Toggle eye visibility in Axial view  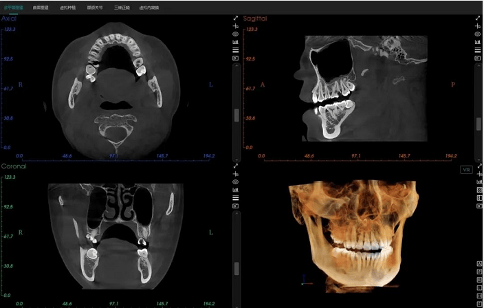pos(236,34)
